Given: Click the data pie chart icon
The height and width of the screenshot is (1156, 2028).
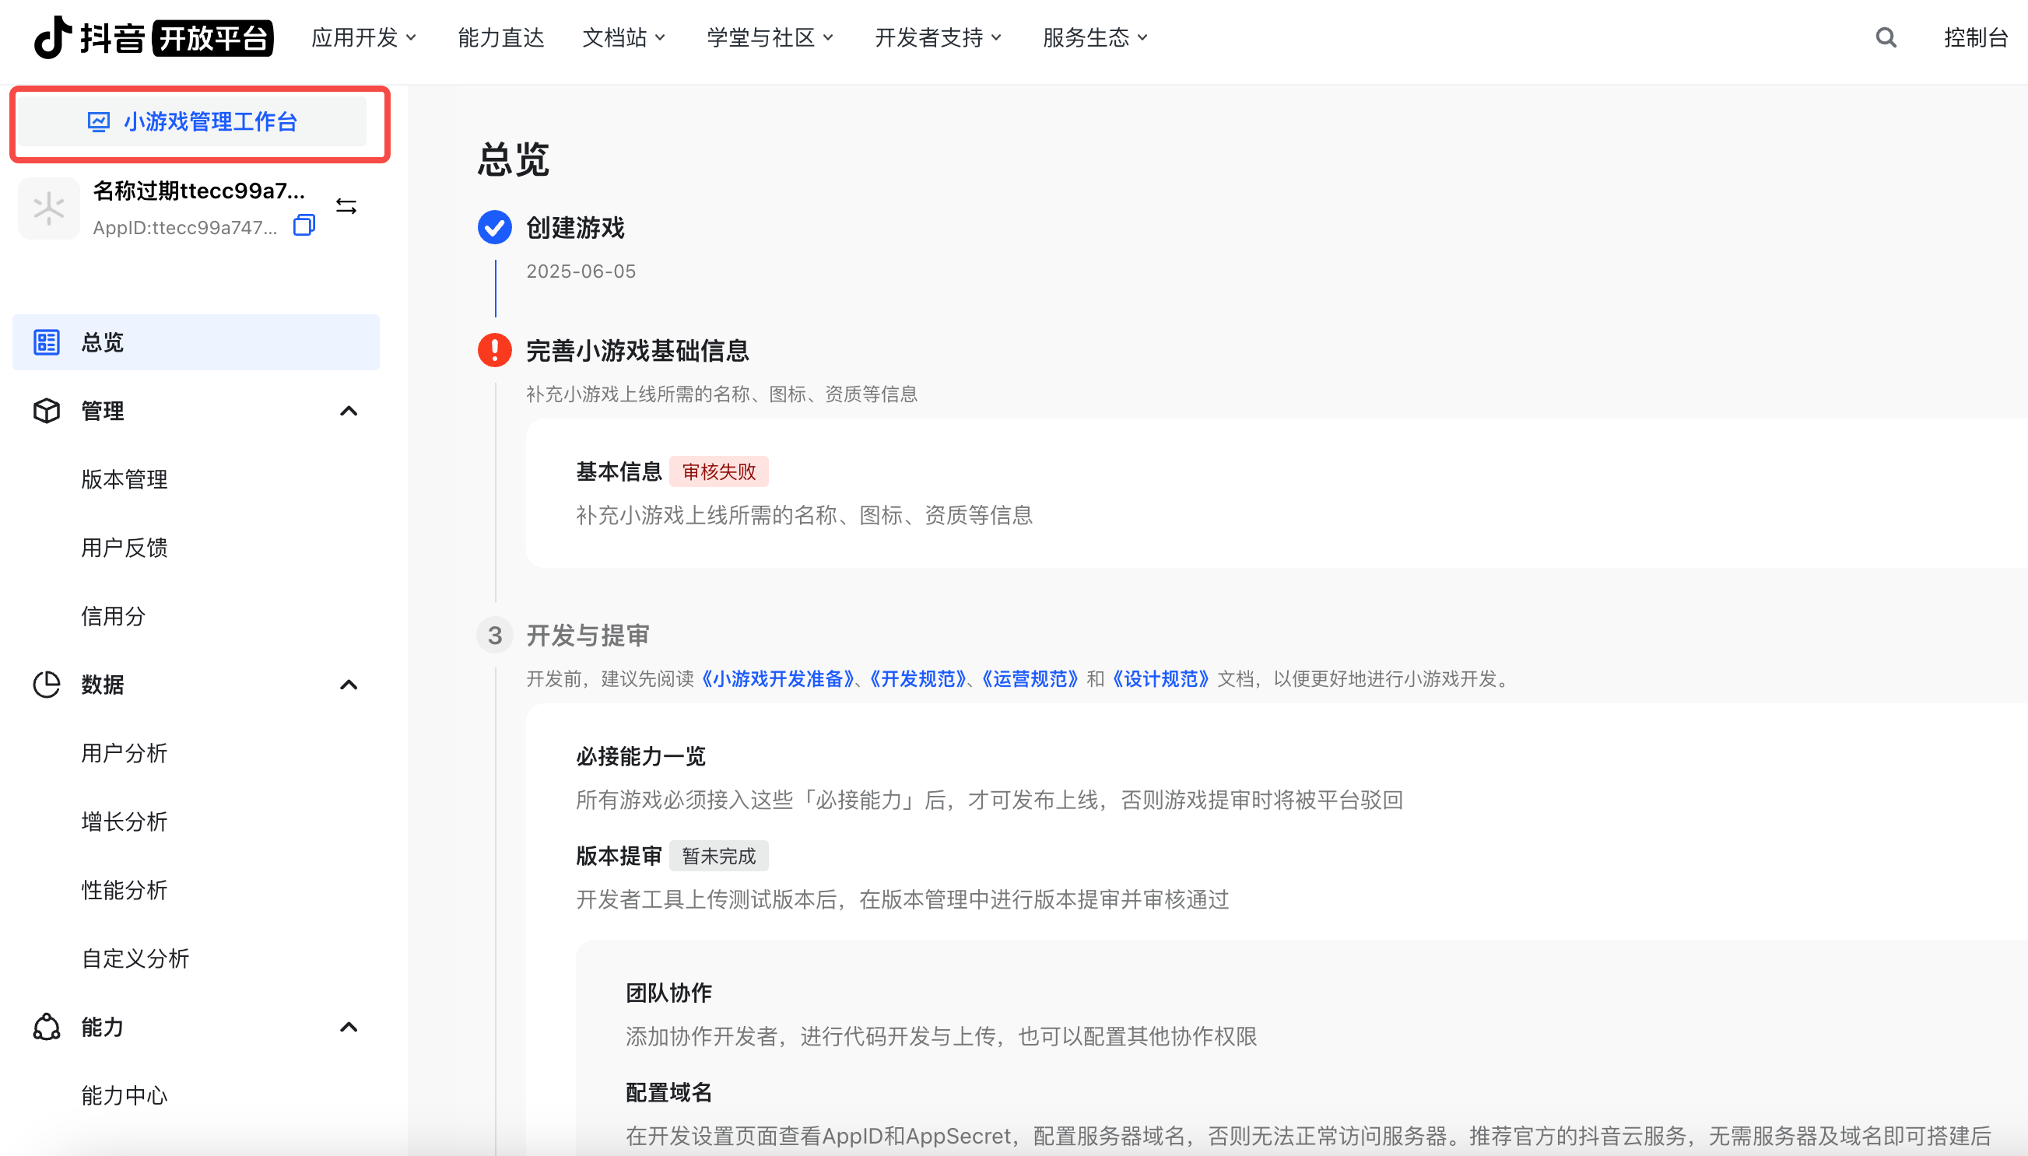Looking at the screenshot, I should pyautogui.click(x=47, y=685).
